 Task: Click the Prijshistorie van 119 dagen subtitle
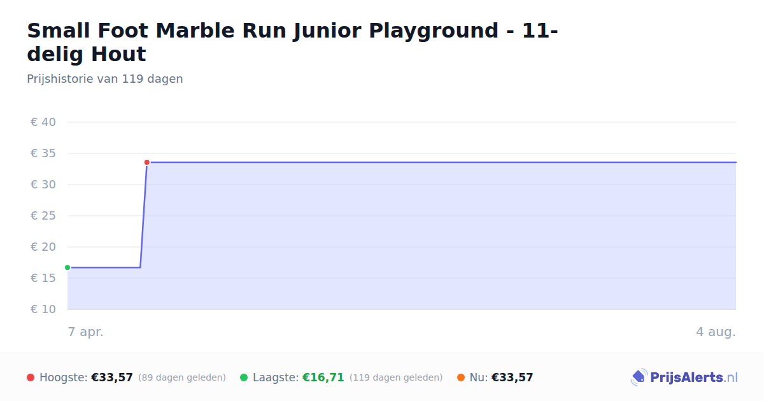pos(105,79)
